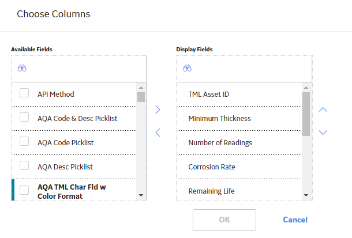352x238 pixels.
Task: Enable the AQA Code Picklist checkbox
Action: pos(24,141)
